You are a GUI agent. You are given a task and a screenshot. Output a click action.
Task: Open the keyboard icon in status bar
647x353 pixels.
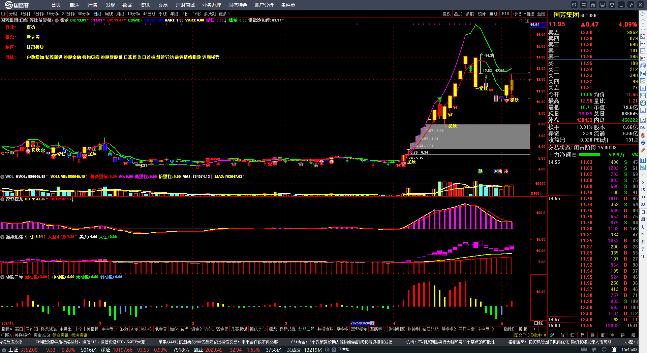coord(584,350)
